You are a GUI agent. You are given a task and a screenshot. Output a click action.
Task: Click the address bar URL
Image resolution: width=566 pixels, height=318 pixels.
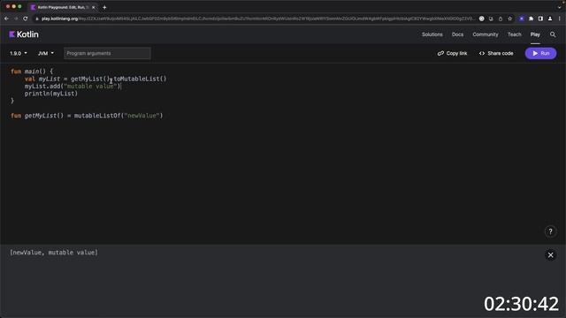(257, 19)
